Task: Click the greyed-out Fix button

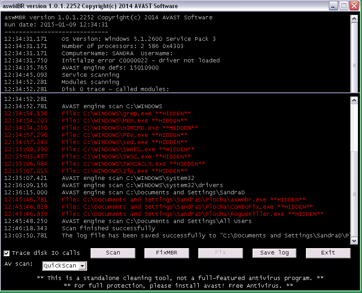Action: (x=221, y=253)
